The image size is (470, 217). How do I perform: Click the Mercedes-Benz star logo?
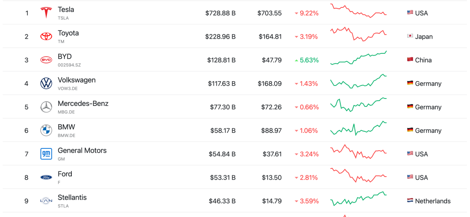tap(46, 107)
